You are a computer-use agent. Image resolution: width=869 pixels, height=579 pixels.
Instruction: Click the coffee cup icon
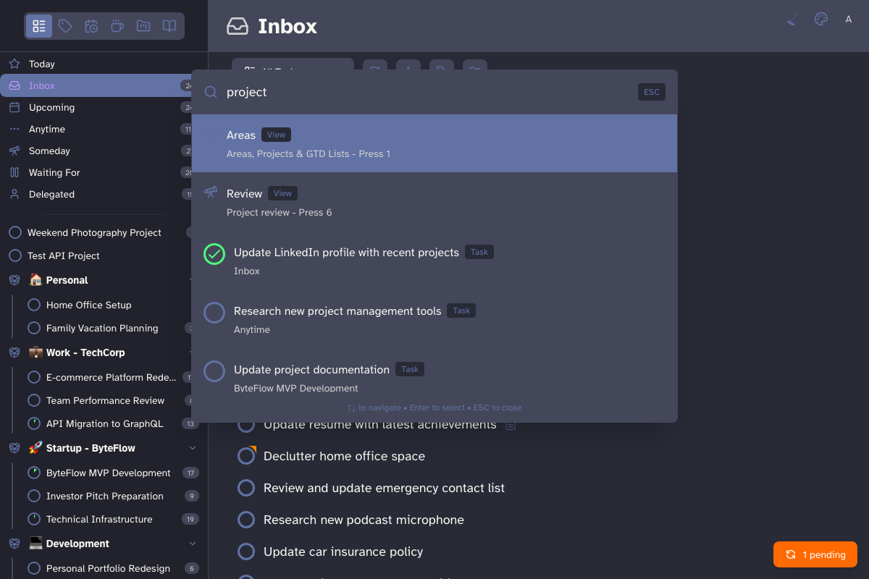(117, 26)
